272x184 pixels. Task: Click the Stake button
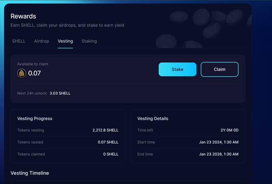pyautogui.click(x=178, y=69)
